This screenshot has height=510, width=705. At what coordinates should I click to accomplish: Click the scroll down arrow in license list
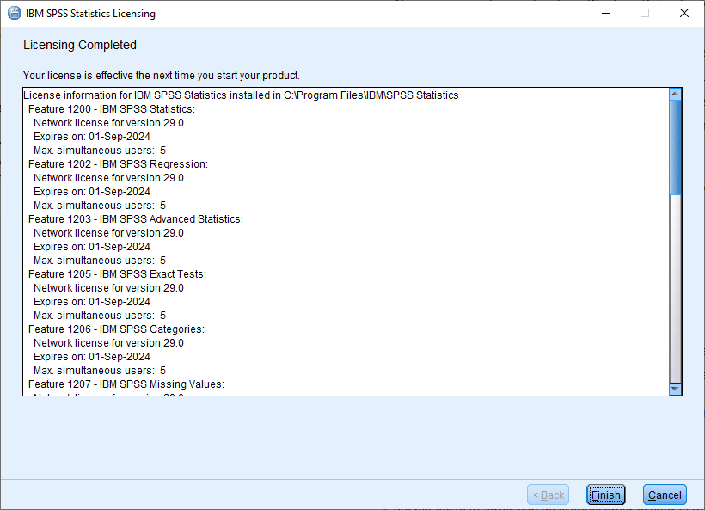click(675, 389)
